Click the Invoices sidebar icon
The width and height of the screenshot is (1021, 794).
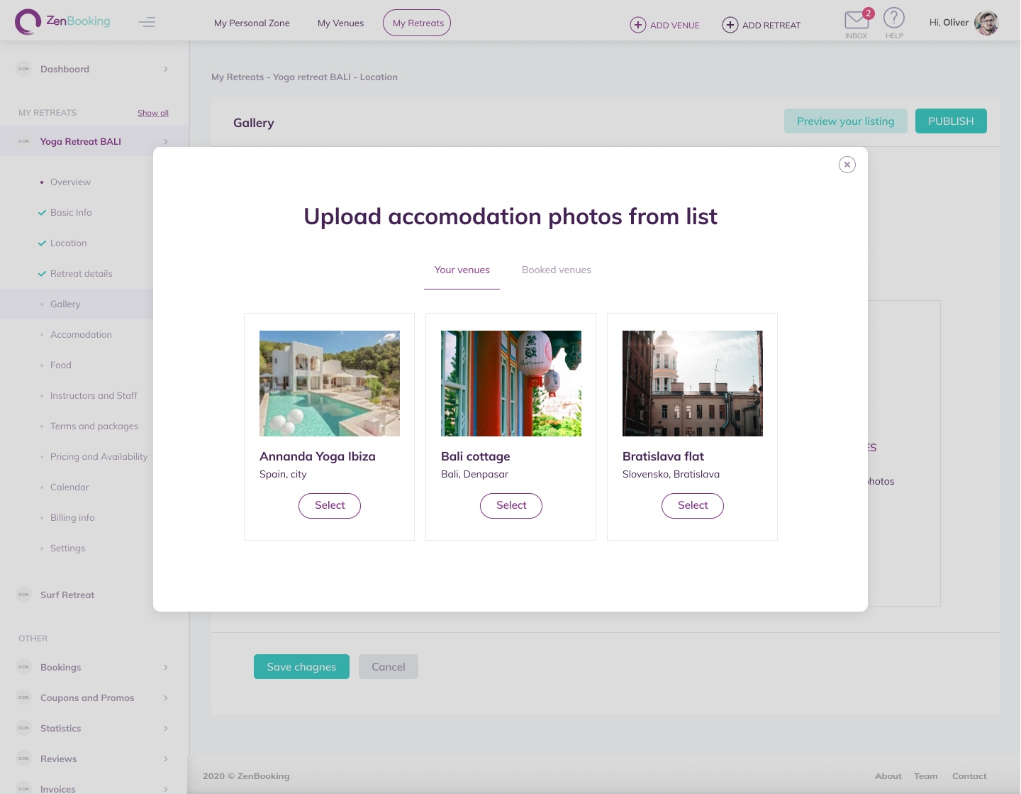pyautogui.click(x=24, y=788)
